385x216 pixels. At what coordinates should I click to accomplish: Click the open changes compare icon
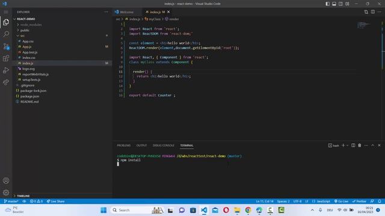[366, 12]
